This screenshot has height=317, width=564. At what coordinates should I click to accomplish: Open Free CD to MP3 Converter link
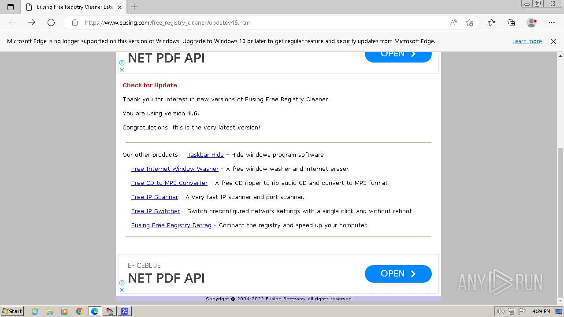click(169, 183)
